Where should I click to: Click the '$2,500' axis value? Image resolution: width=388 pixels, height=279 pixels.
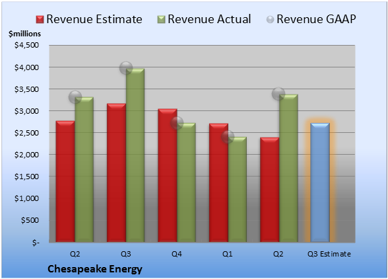pos(26,133)
